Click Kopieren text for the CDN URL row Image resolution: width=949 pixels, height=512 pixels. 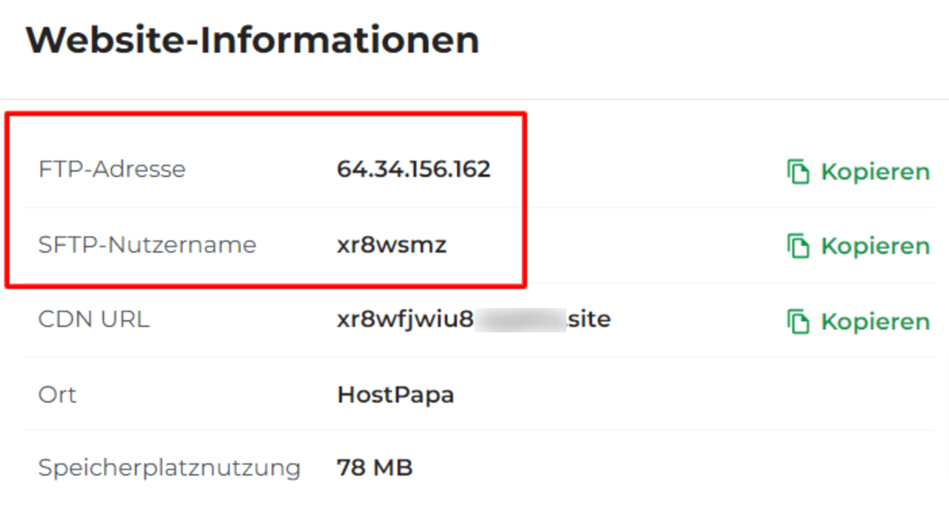pos(875,322)
